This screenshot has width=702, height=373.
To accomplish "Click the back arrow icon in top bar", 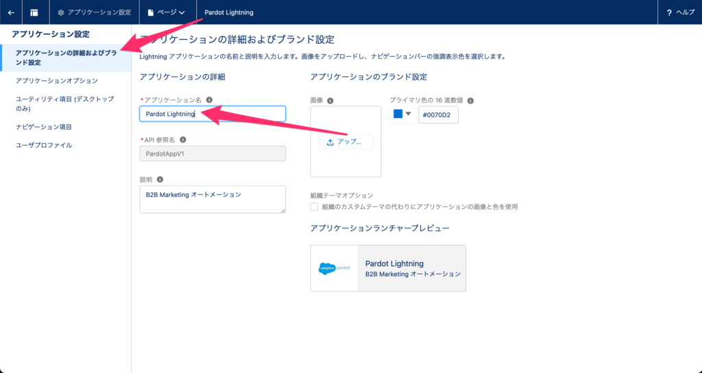I will [11, 12].
